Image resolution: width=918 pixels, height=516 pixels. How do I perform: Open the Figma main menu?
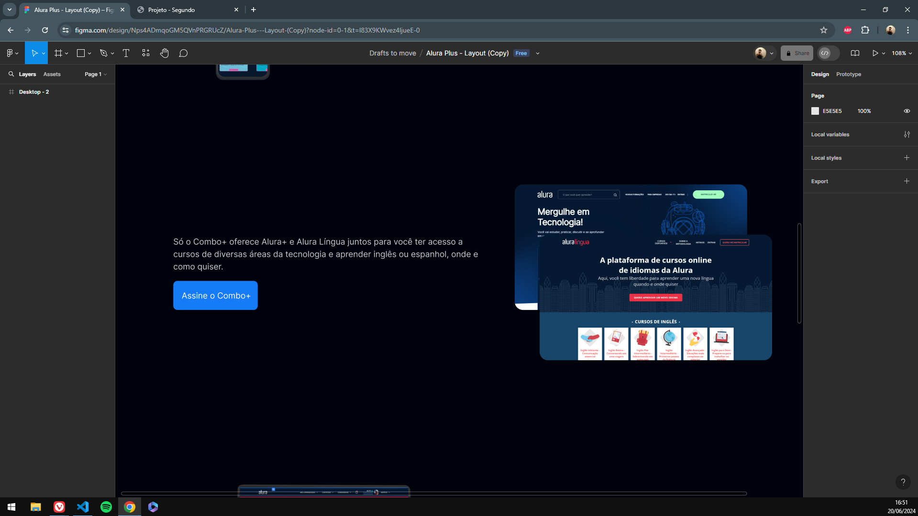click(12, 53)
